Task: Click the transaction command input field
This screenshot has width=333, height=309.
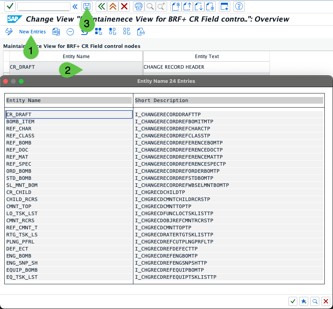Action: [x=44, y=6]
